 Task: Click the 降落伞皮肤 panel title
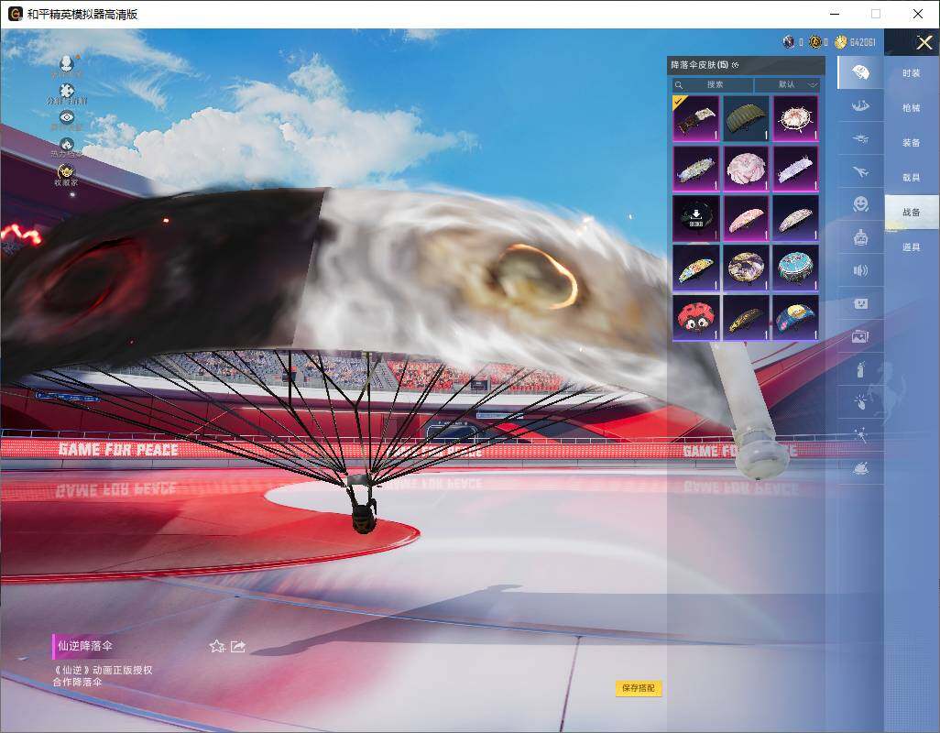pos(700,65)
